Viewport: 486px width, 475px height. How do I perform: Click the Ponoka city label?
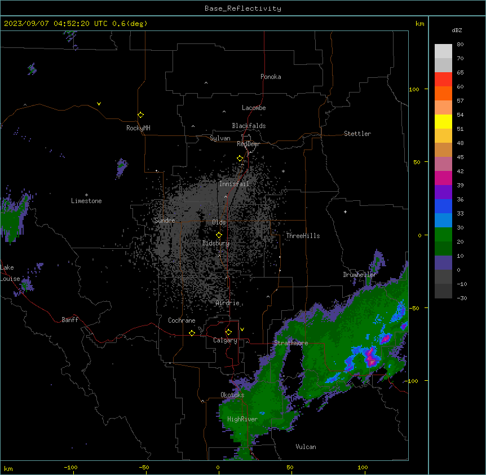pos(271,77)
